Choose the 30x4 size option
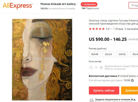This screenshot has height=102, width=138. tap(134, 54)
